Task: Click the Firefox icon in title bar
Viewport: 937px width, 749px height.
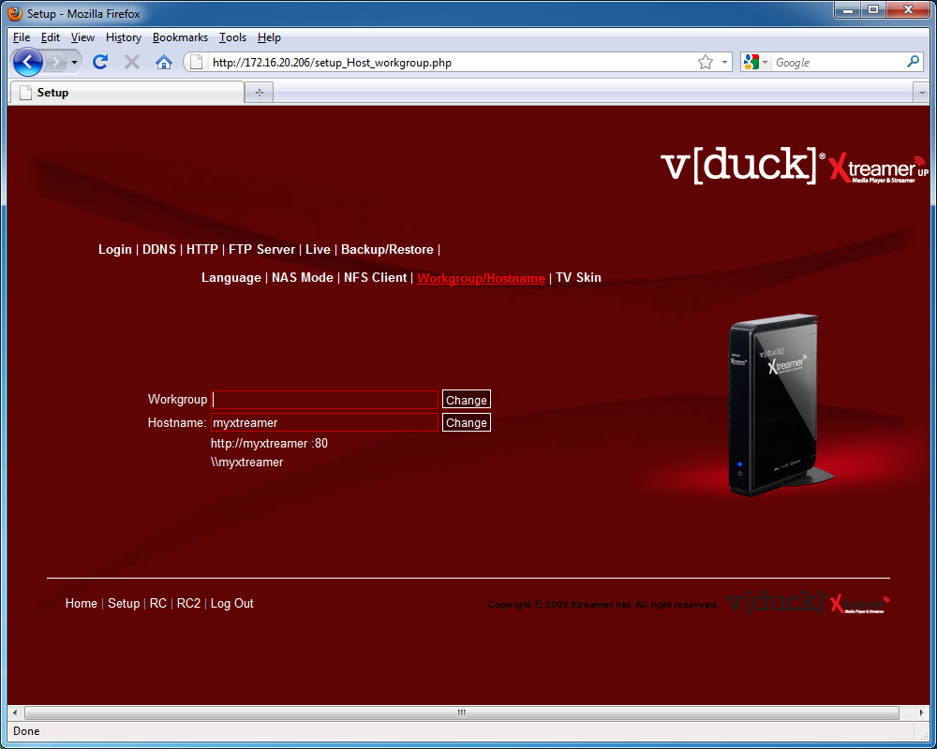Action: [15, 13]
